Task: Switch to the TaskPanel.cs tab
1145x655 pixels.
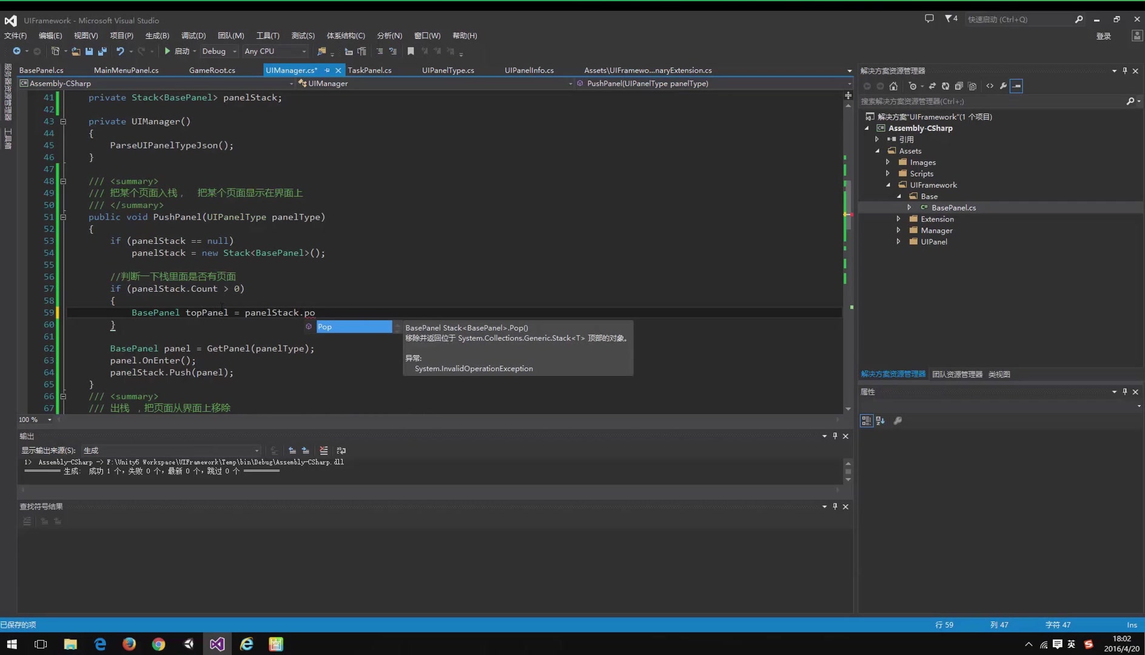Action: [370, 70]
